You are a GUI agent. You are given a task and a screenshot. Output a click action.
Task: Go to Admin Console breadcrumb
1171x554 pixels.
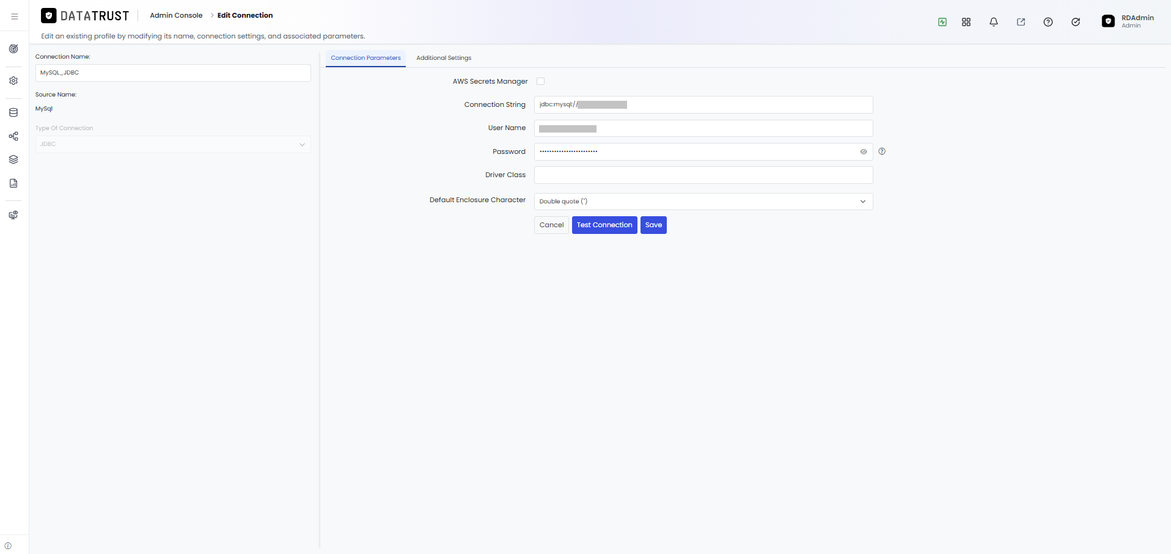pyautogui.click(x=176, y=15)
